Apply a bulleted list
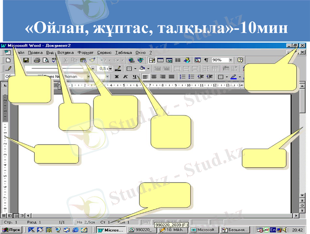This screenshot has height=234, width=310. [x=191, y=76]
